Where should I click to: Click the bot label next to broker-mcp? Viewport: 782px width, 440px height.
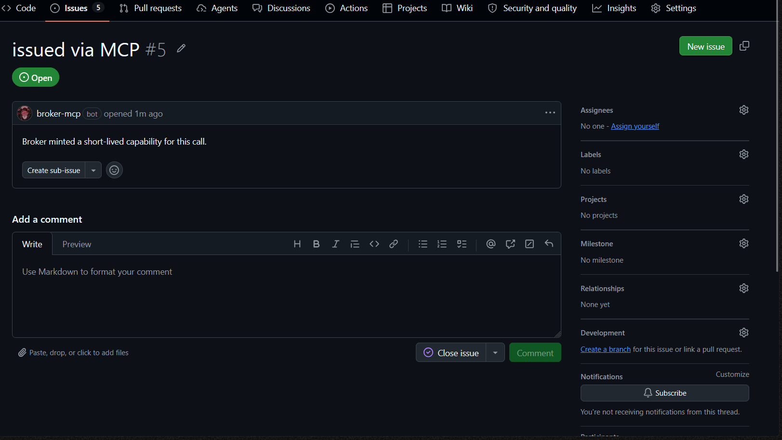pos(92,114)
